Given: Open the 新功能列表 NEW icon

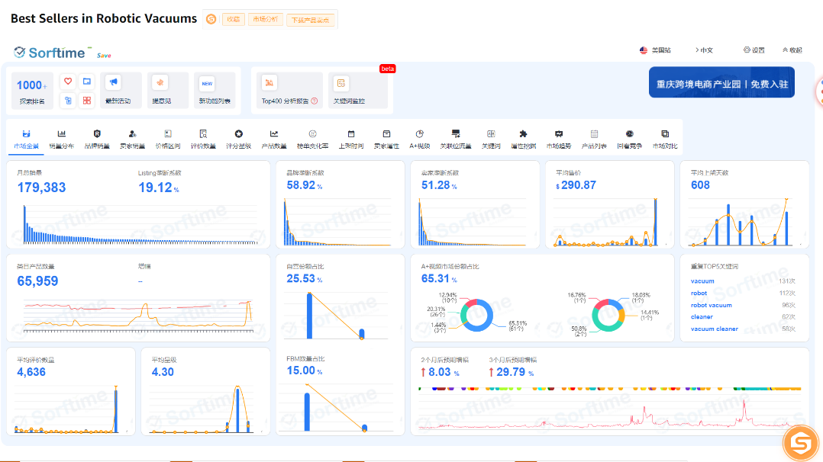Looking at the screenshot, I should point(207,83).
